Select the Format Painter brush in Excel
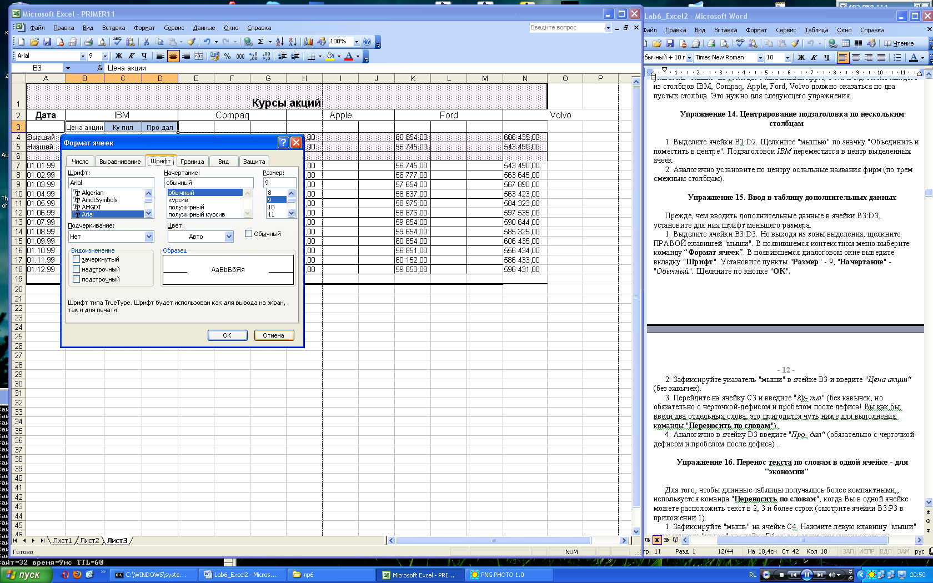933x583 pixels. (x=191, y=42)
